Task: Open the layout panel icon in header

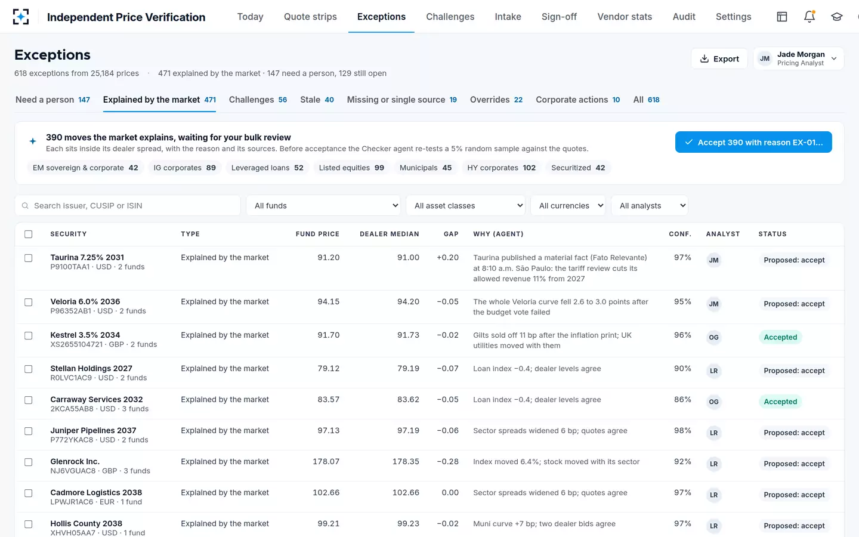Action: click(x=782, y=17)
